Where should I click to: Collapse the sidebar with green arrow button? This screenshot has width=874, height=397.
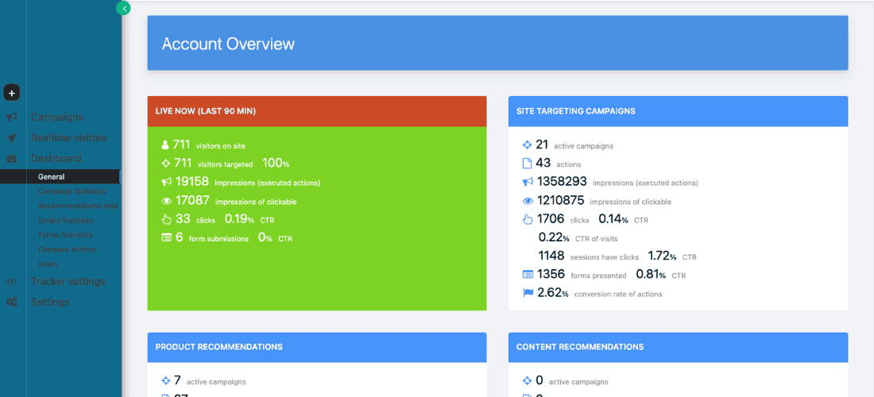pyautogui.click(x=123, y=8)
